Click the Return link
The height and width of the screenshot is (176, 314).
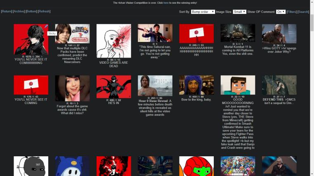[7, 12]
